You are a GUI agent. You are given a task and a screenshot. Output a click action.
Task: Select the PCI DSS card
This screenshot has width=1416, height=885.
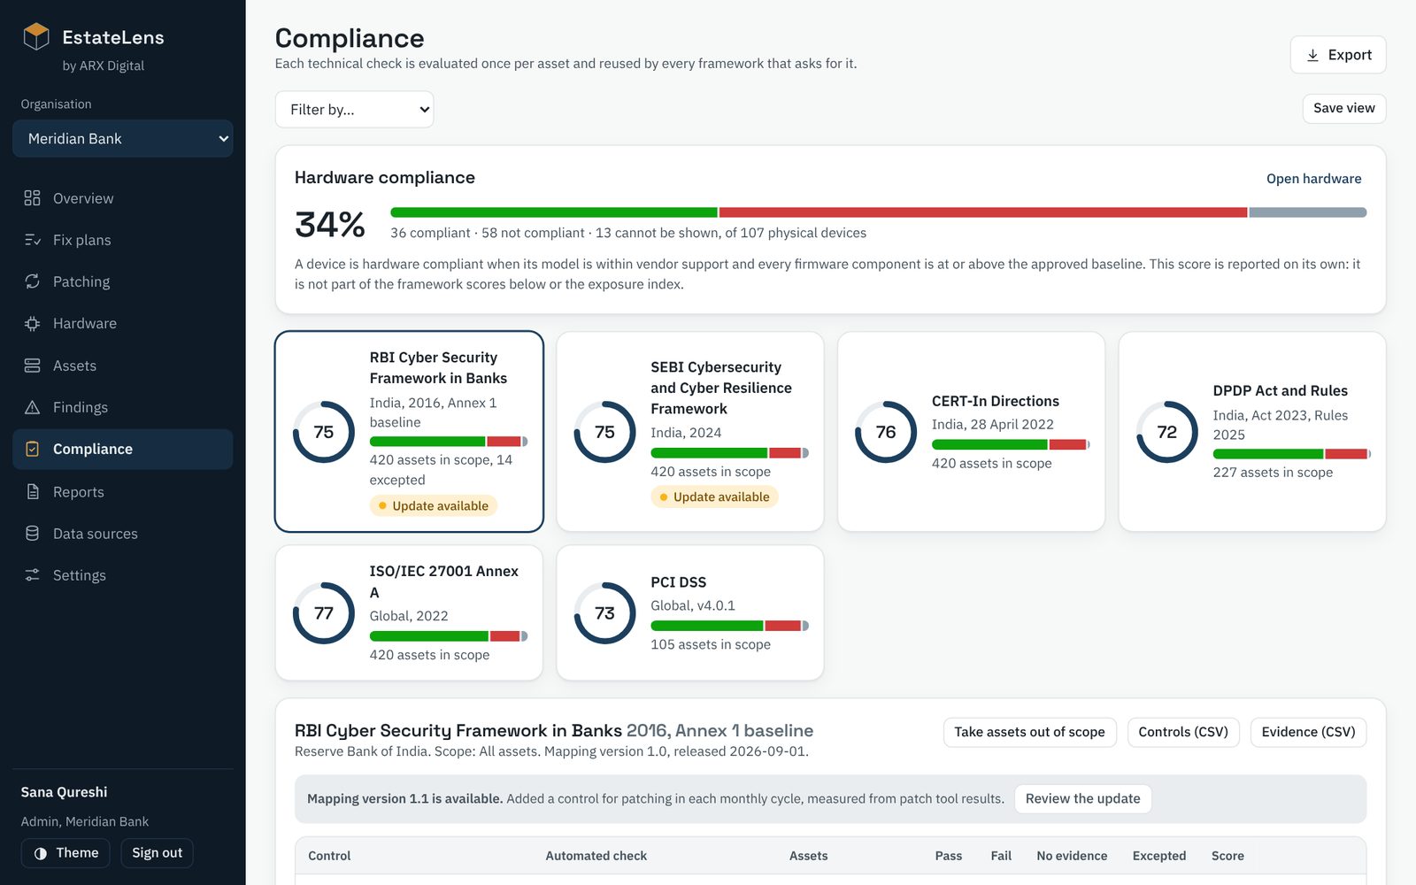(x=690, y=613)
